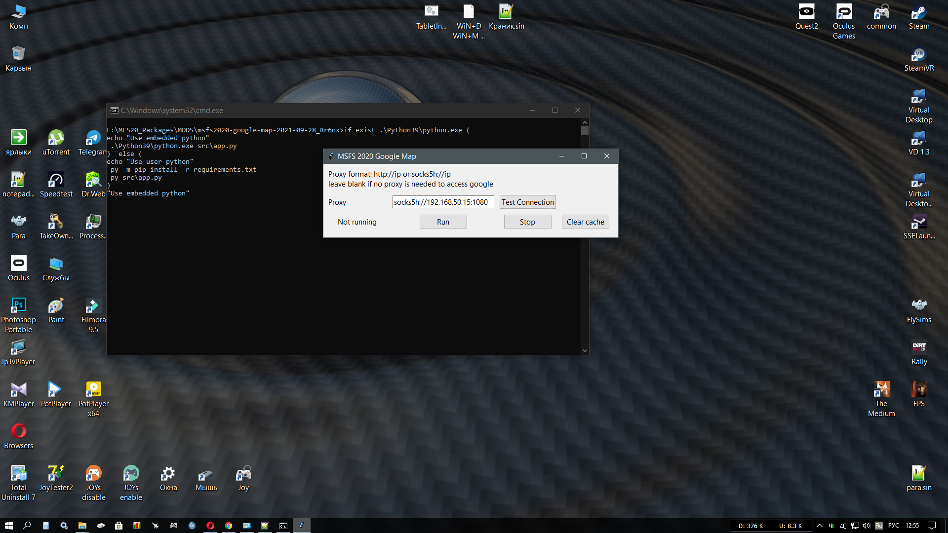Click the Stop button
Viewport: 948px width, 533px height.
coord(527,222)
